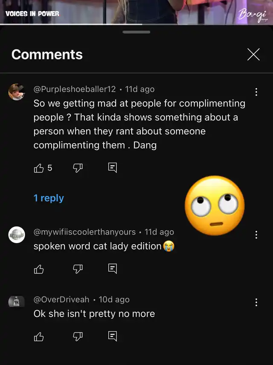Like the @OverDriveah comment
The height and width of the screenshot is (365, 273).
[x=39, y=336]
